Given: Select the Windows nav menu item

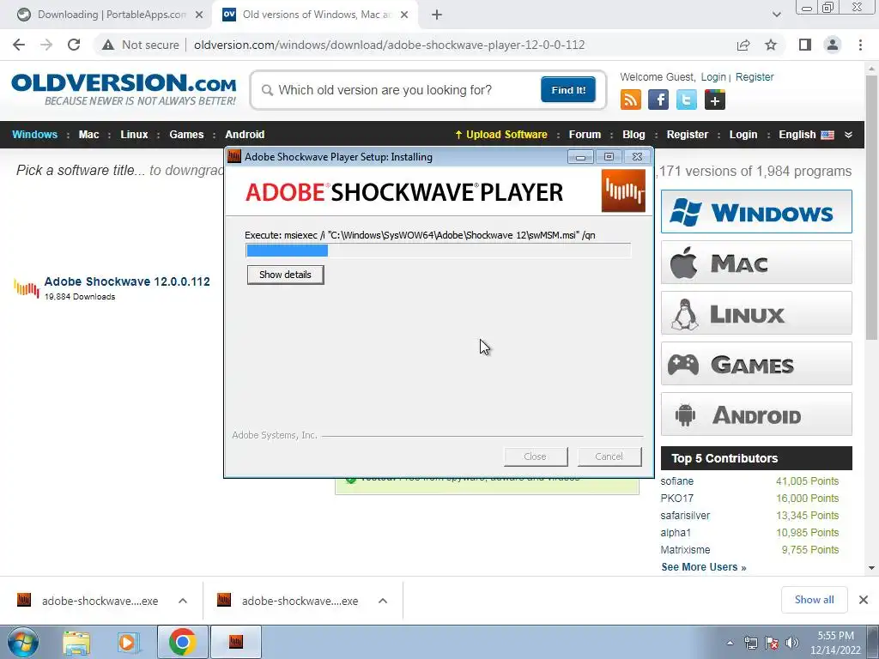Looking at the screenshot, I should [x=34, y=135].
